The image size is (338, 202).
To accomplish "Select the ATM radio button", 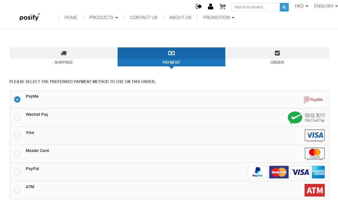I will (x=17, y=190).
